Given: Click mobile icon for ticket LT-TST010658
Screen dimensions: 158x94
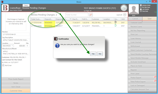Looking at the screenshot, I should pos(115,26).
